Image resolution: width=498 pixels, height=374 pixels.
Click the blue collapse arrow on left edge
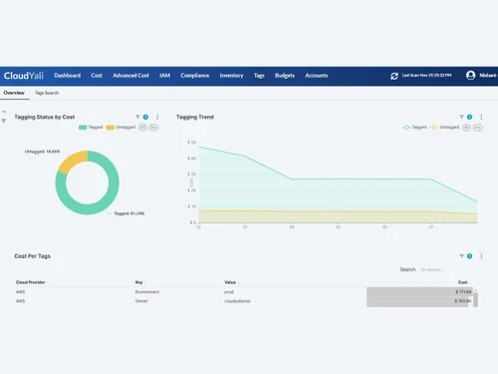tap(4, 112)
